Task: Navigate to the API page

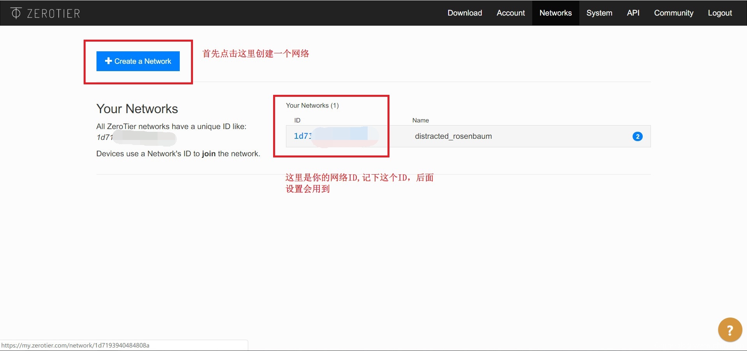Action: (x=633, y=13)
